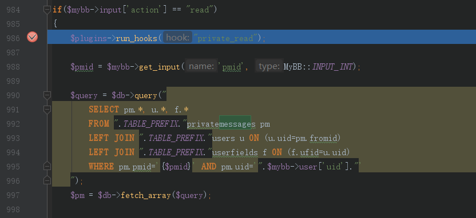Click the $pm variable on line 997

click(77, 196)
